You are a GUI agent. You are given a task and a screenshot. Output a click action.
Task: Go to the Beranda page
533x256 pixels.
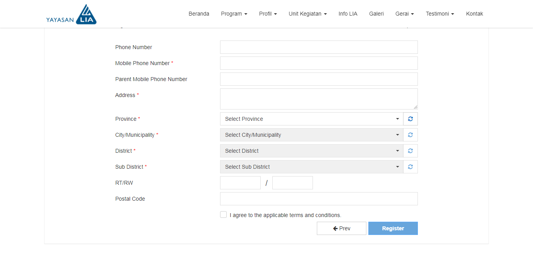pyautogui.click(x=199, y=14)
